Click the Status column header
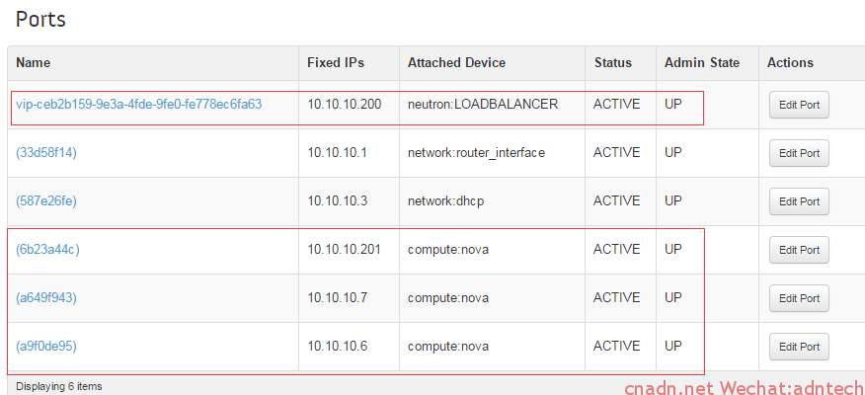 click(x=613, y=63)
